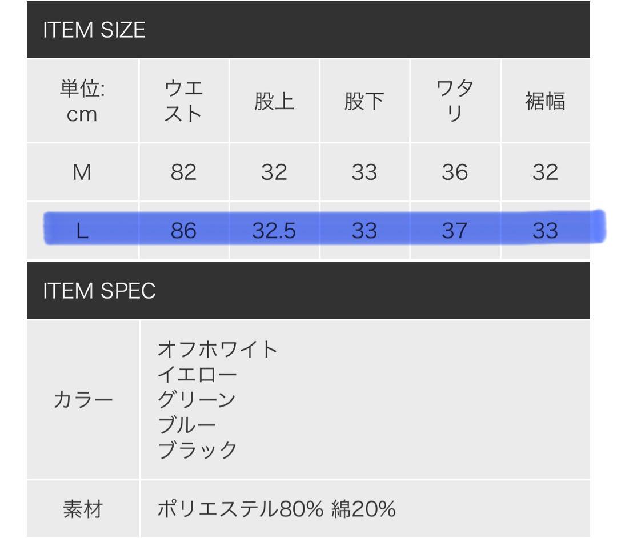The height and width of the screenshot is (538, 617).
Task: Click the L thigh value 37
Action: (x=455, y=231)
